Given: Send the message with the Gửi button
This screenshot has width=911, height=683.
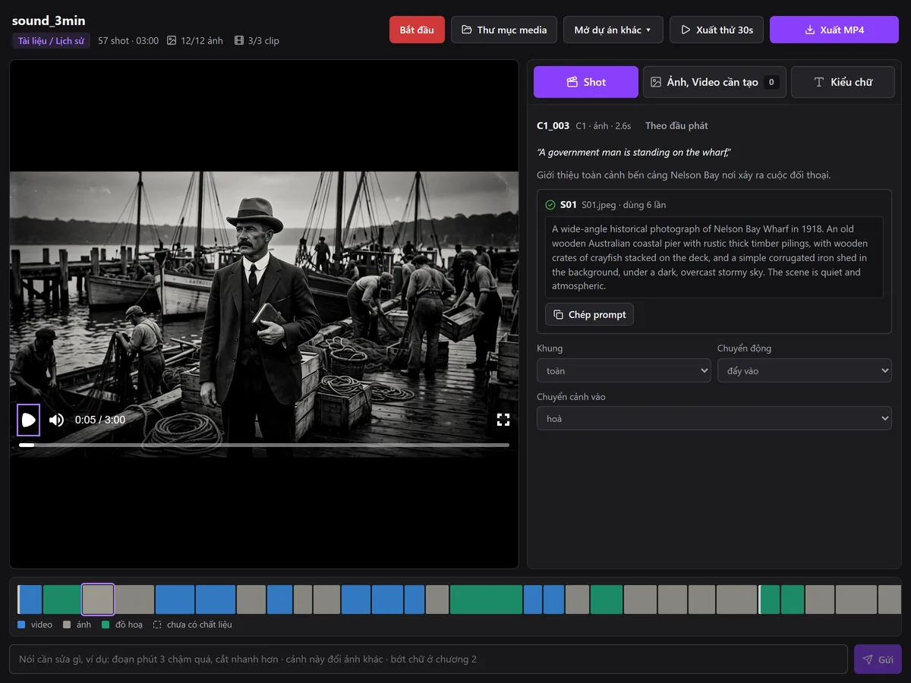Looking at the screenshot, I should 878,659.
